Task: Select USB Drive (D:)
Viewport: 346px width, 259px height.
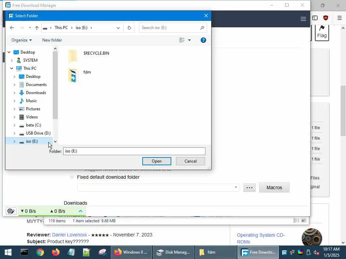Action: click(x=38, y=133)
